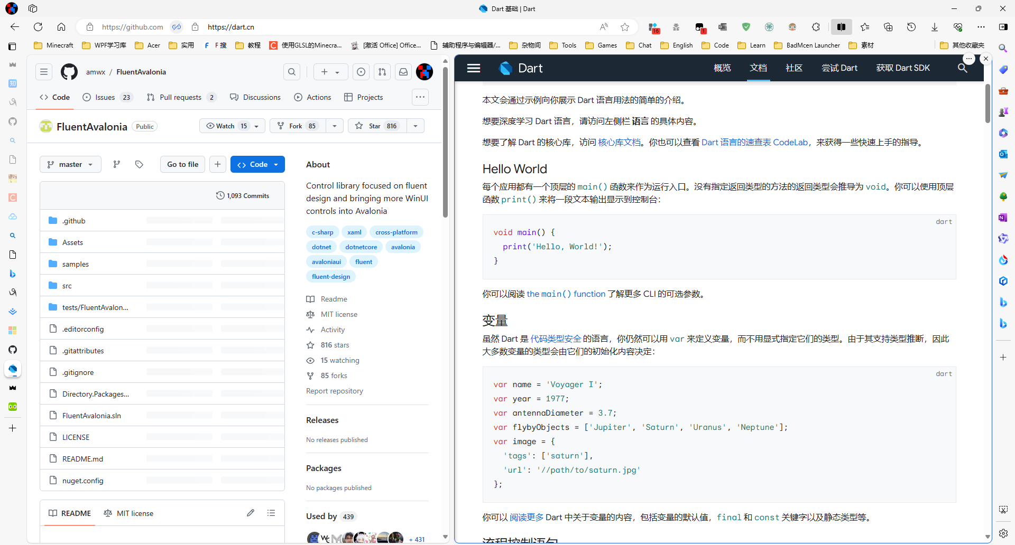The height and width of the screenshot is (545, 1015).
Task: Open Outlook in Edge sidebar
Action: click(x=1003, y=154)
